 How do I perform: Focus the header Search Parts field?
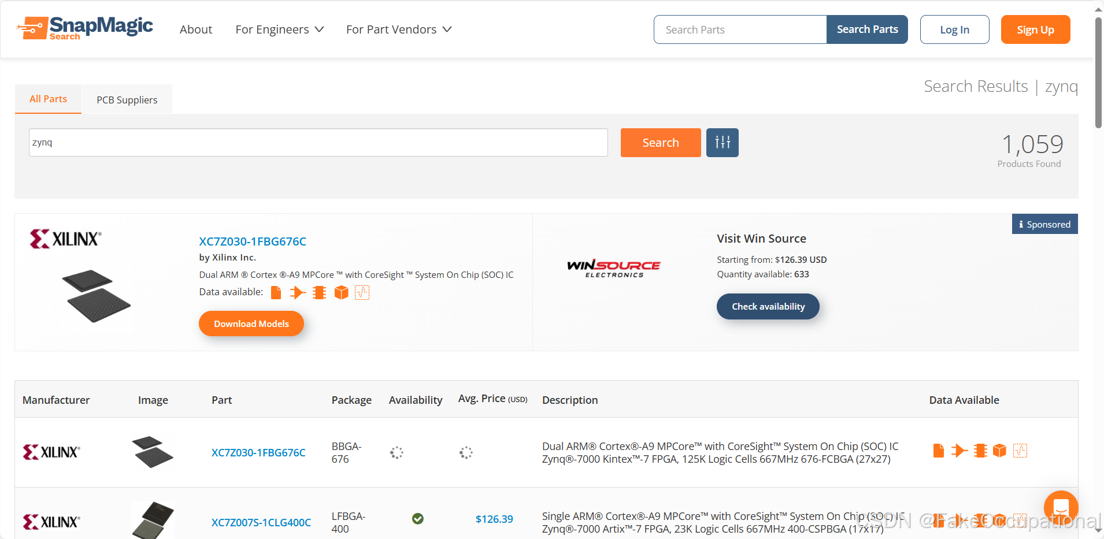(x=740, y=29)
